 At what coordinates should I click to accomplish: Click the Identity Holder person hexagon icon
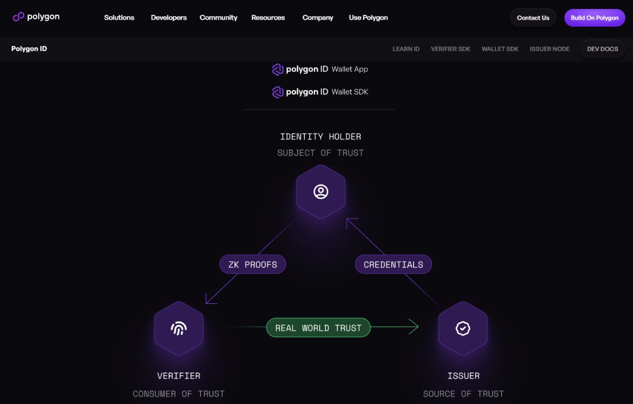tap(321, 191)
